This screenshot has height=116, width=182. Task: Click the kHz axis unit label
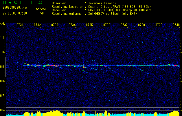click(3, 23)
